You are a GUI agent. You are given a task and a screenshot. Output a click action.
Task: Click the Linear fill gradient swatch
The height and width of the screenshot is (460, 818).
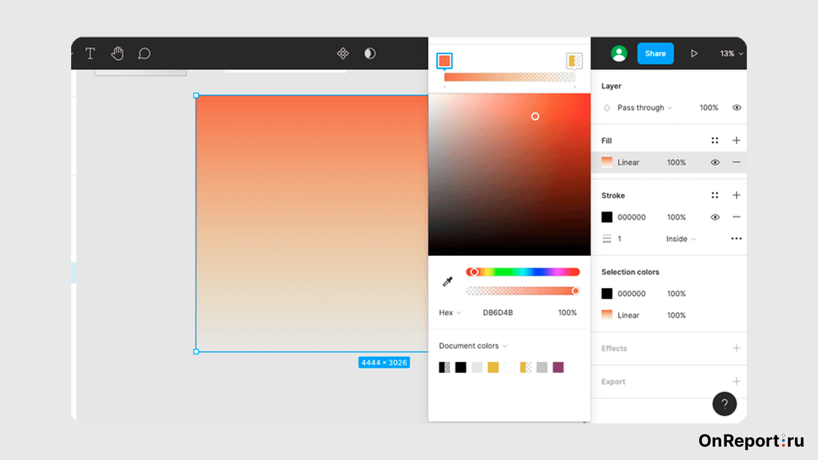tap(607, 162)
